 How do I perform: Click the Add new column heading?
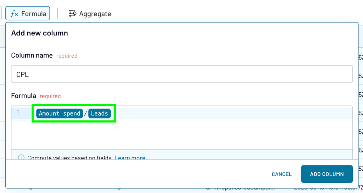40,33
